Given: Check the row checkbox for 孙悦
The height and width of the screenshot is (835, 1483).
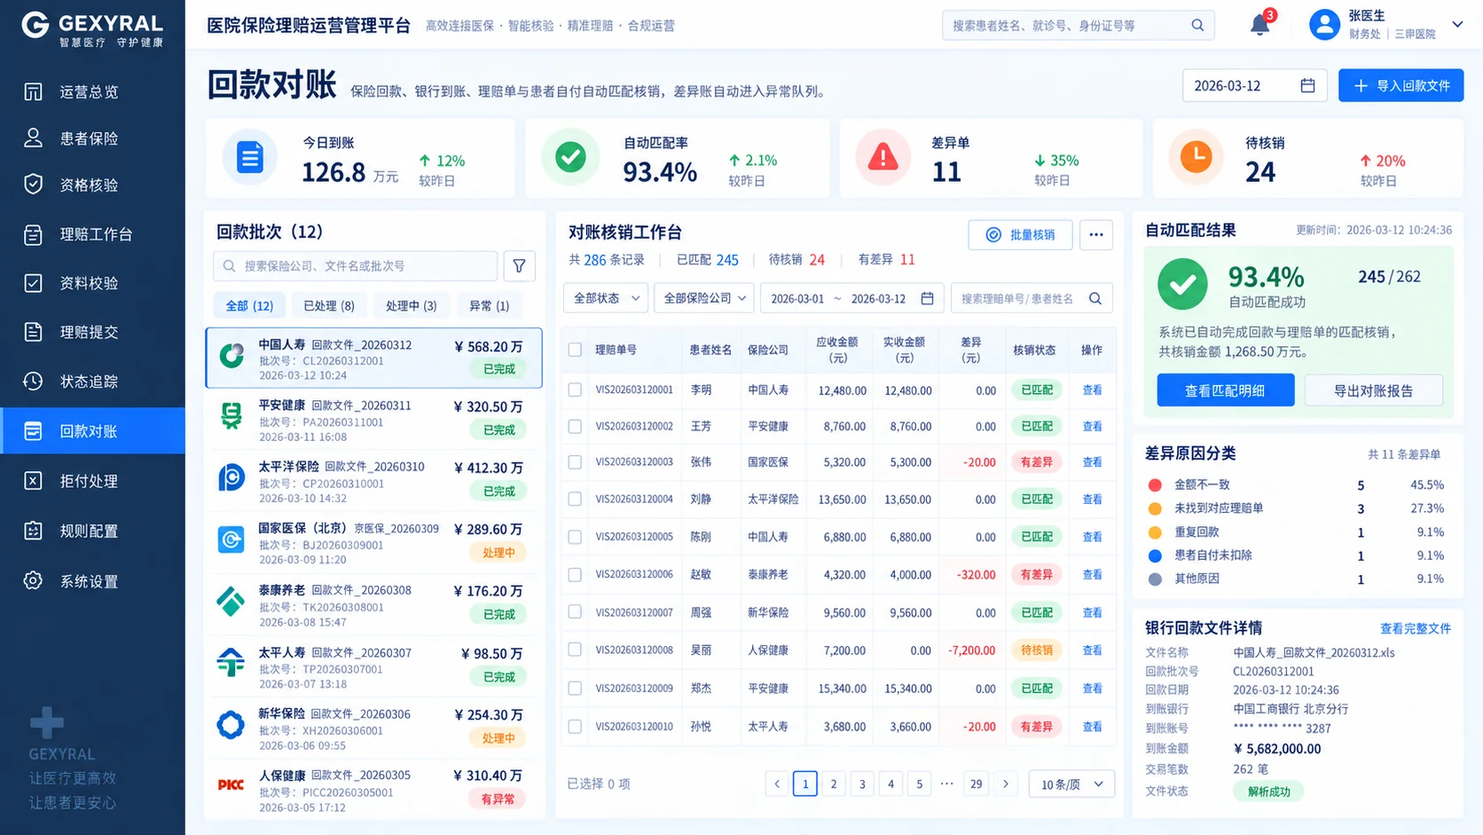Looking at the screenshot, I should click(x=575, y=727).
